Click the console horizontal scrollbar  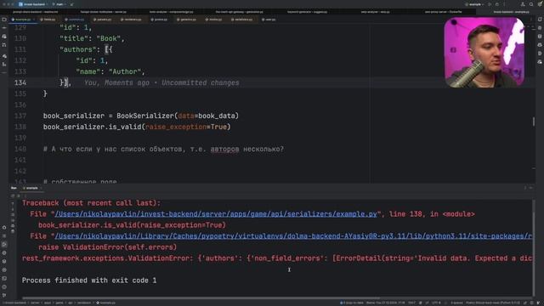(x=201, y=297)
